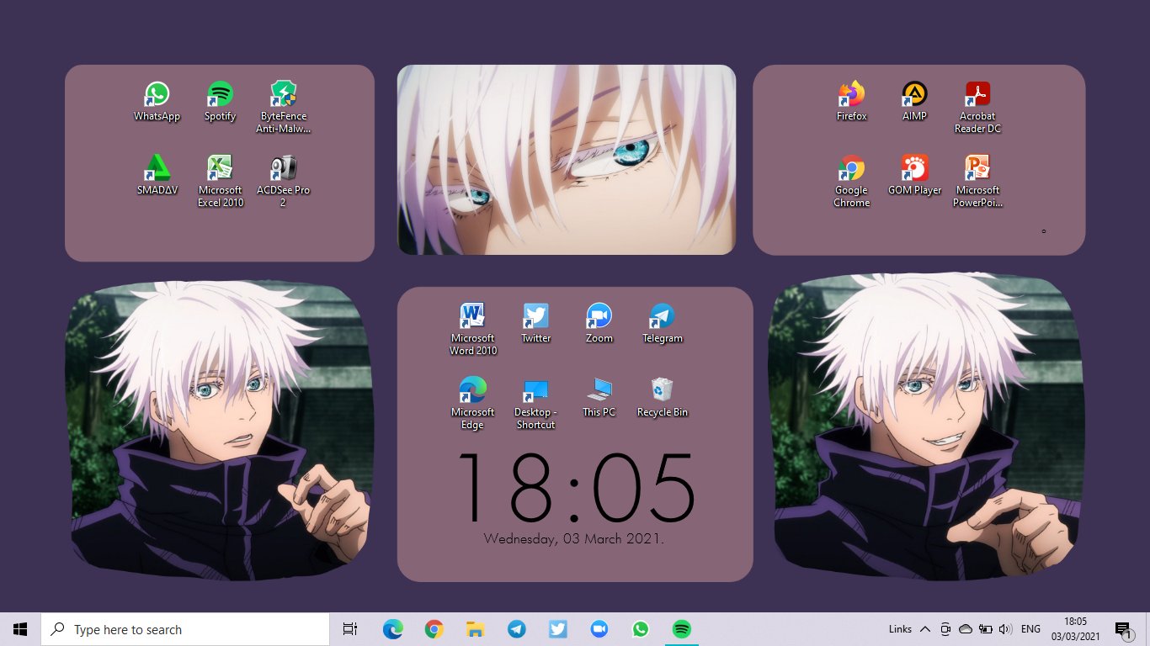Open the volume speaker control
The height and width of the screenshot is (646, 1150).
click(x=1005, y=629)
